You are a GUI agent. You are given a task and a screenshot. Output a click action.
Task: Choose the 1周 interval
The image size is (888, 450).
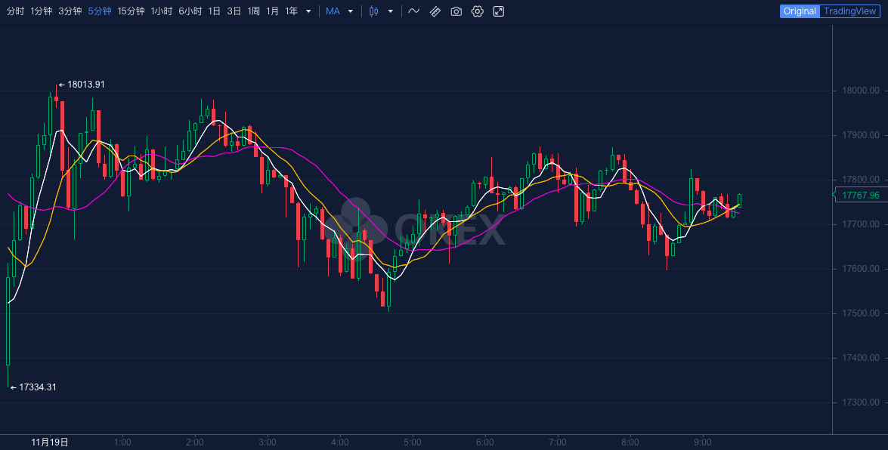(253, 11)
